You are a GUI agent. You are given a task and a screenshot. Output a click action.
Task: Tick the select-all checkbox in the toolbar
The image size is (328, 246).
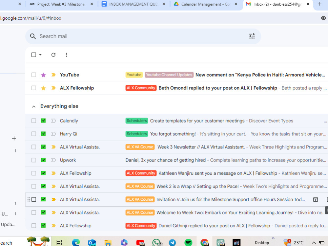point(34,55)
